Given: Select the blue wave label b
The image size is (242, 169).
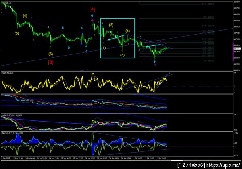Looking at the screenshot, I should (69, 47).
